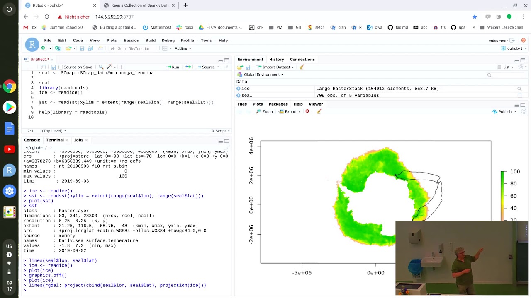Remove current plot with red X icon
The width and height of the screenshot is (531, 298).
(x=307, y=111)
